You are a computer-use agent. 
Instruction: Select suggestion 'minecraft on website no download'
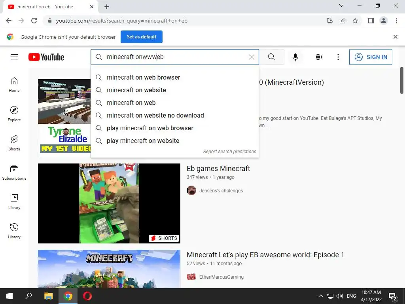(174, 115)
